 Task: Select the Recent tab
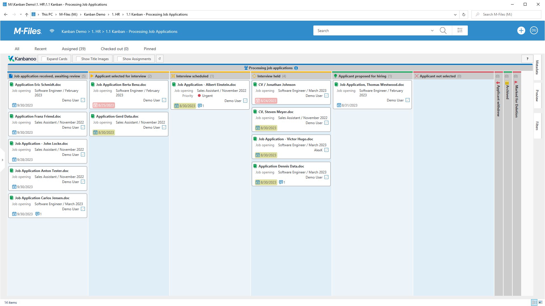[41, 49]
